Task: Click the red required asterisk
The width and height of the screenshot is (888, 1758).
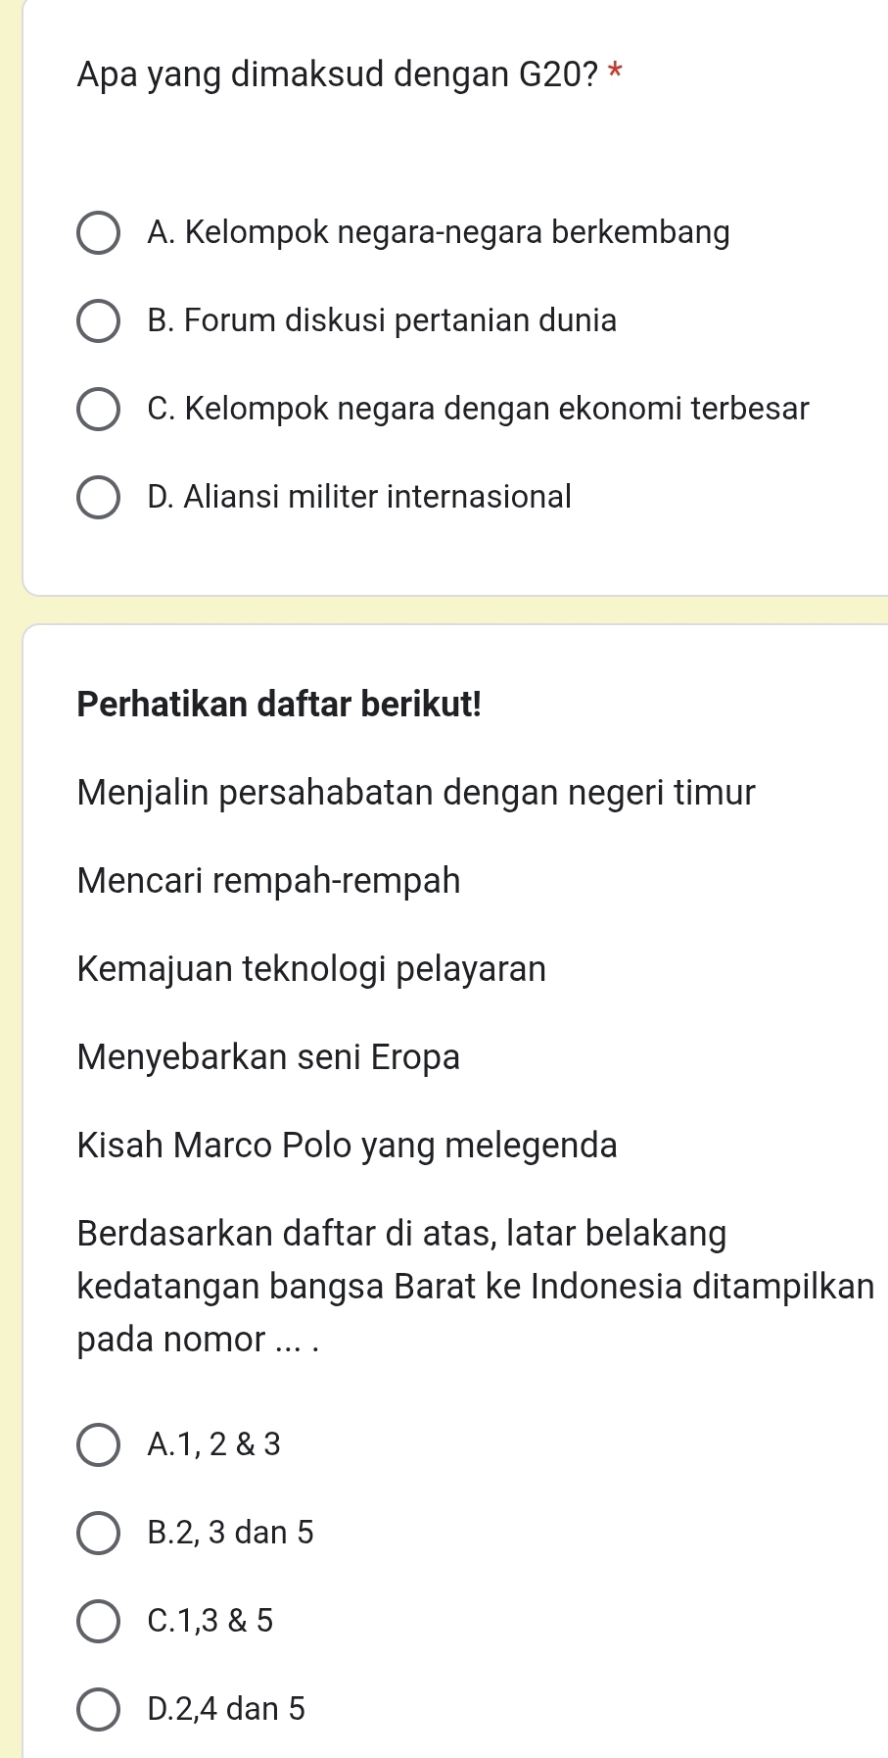Action: coord(615,73)
